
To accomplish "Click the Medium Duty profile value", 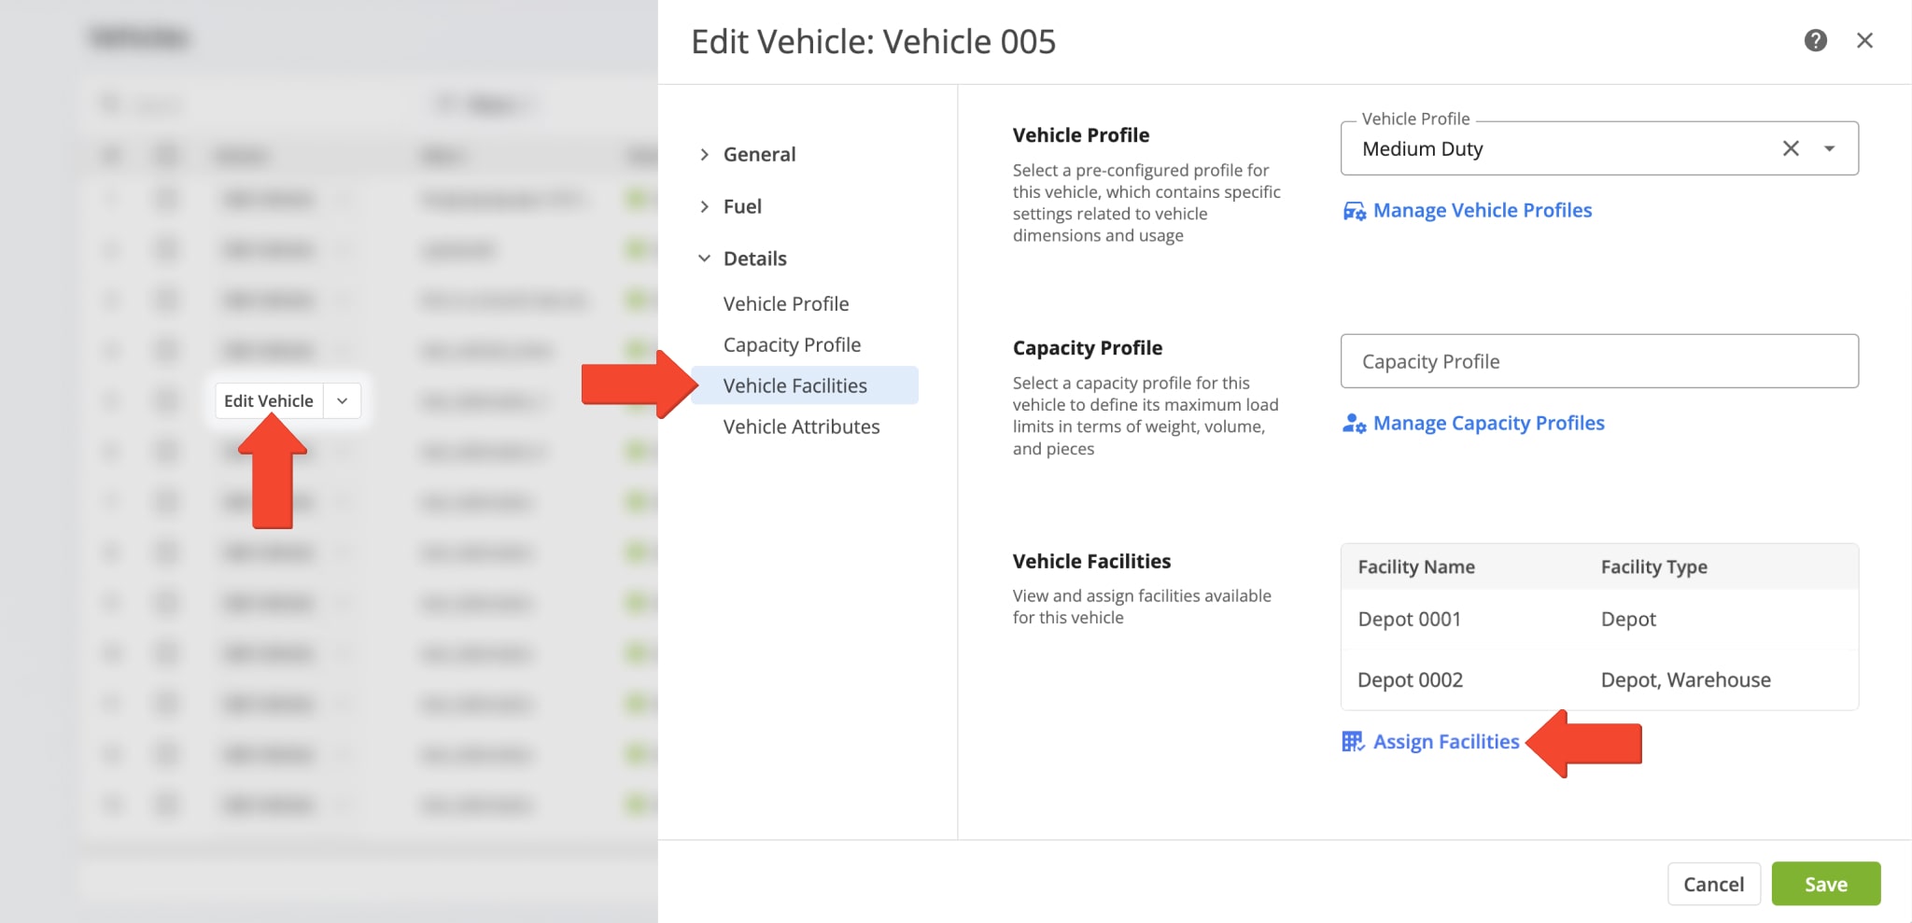I will coord(1422,148).
